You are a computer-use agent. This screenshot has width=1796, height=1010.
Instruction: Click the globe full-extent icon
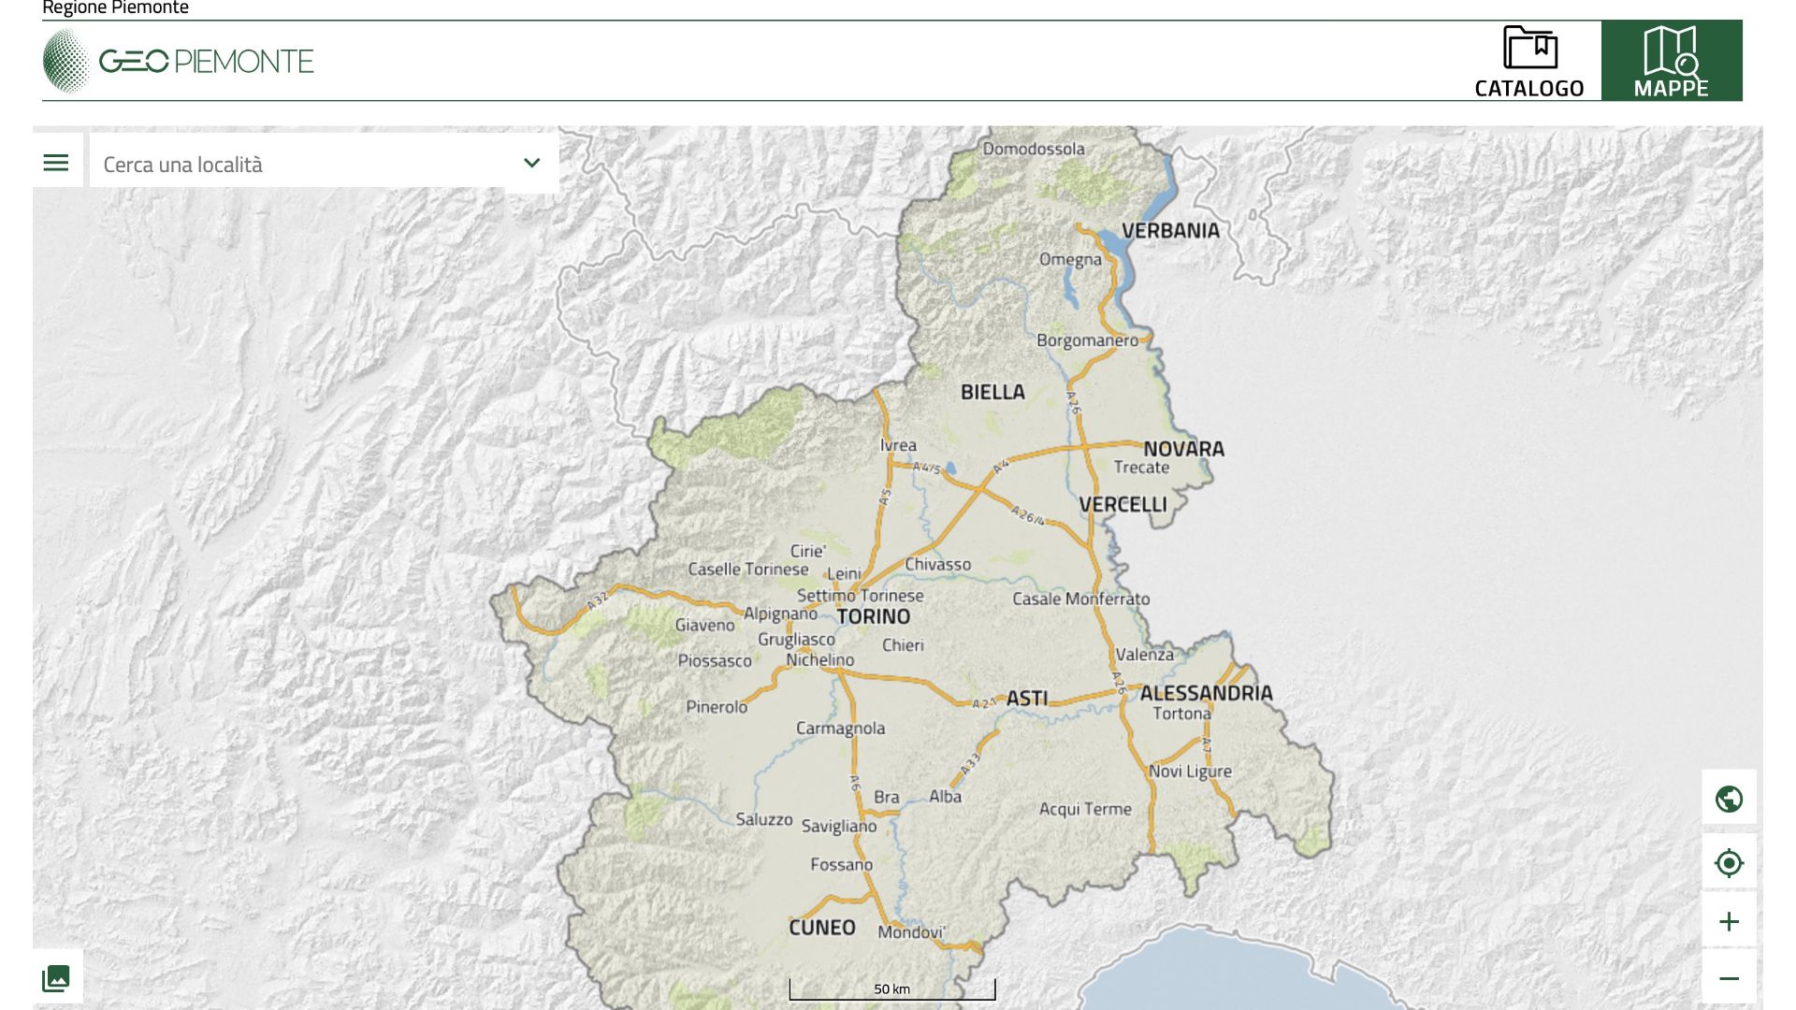(x=1729, y=799)
